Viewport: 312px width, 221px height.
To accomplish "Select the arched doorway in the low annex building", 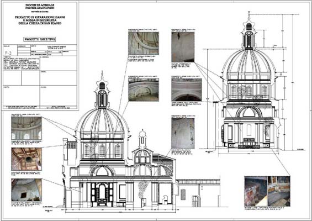I will tap(195, 201).
